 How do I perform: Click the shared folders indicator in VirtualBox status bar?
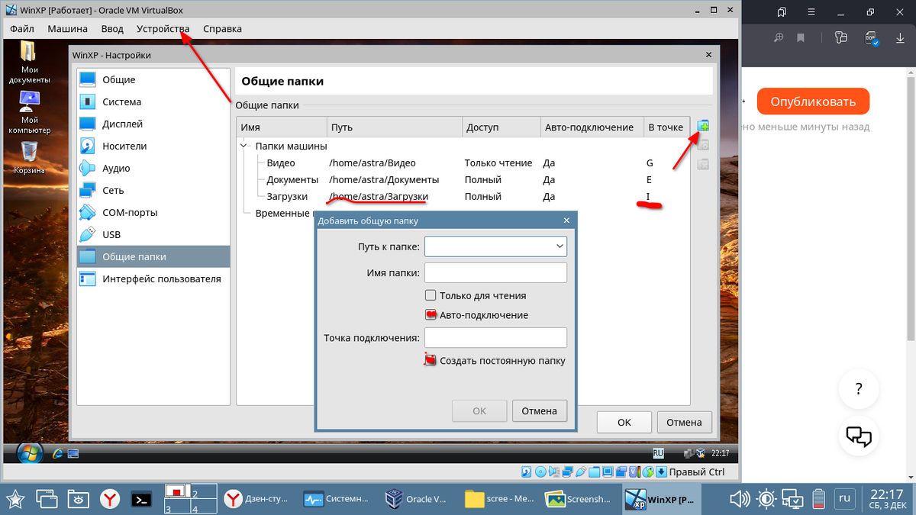click(x=594, y=472)
